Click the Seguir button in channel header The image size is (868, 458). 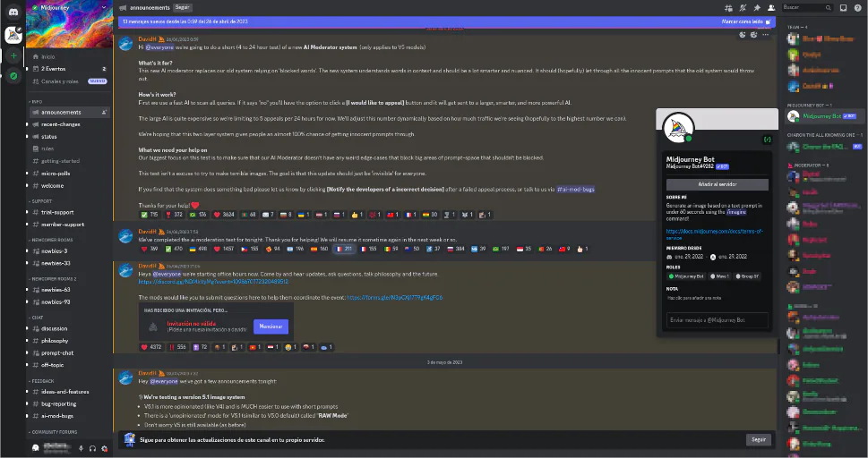point(182,8)
